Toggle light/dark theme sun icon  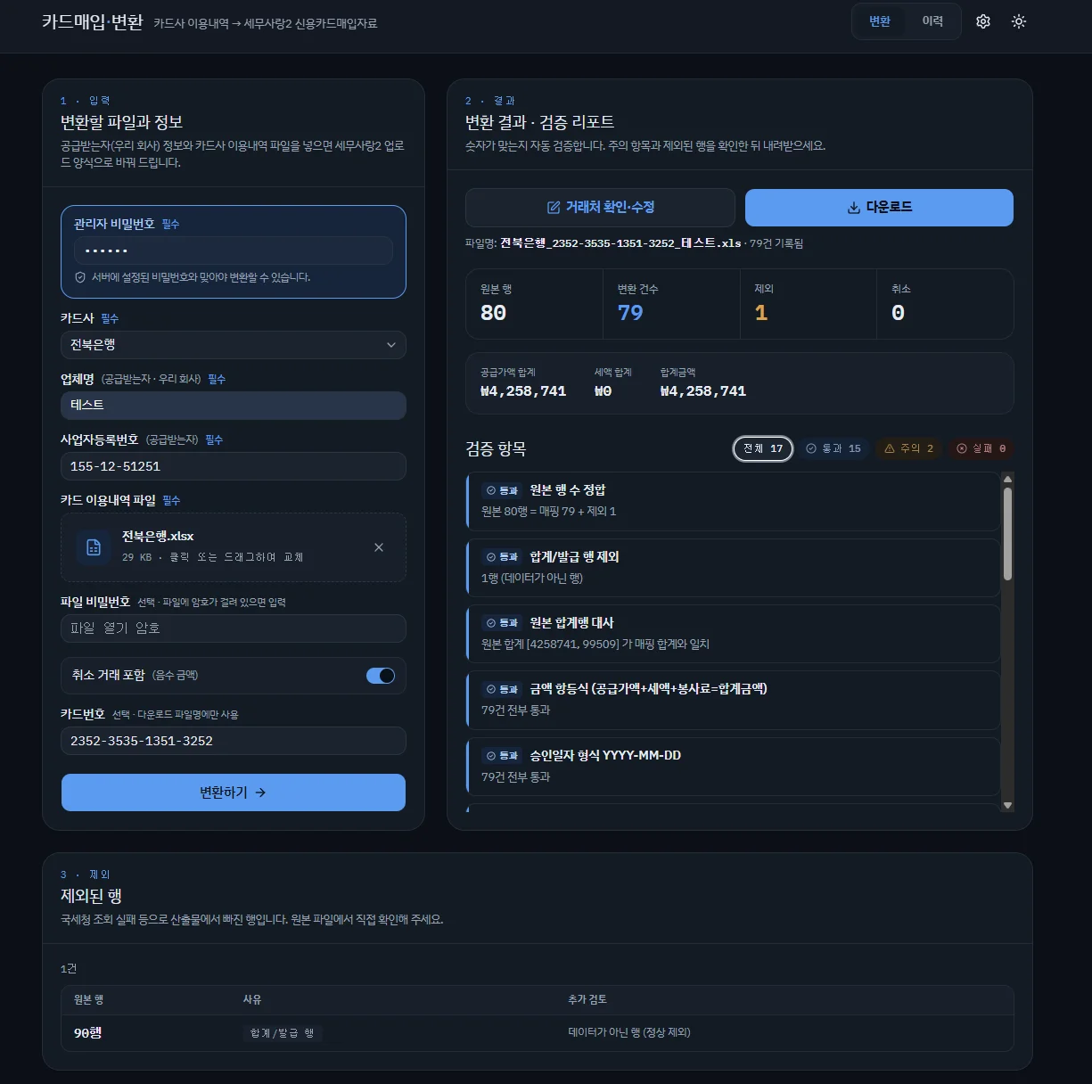pyautogui.click(x=1019, y=21)
